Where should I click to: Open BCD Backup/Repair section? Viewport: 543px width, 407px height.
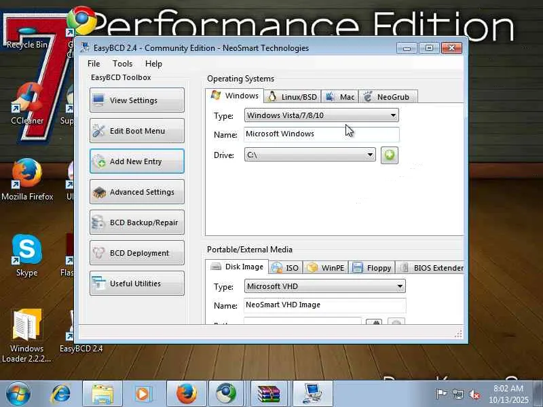coord(137,222)
